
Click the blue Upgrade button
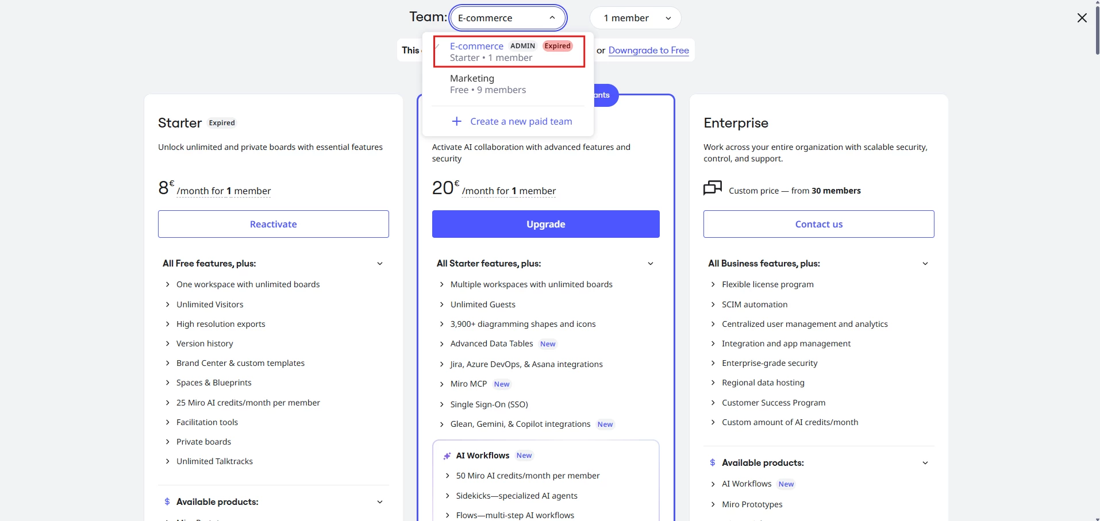[x=546, y=224]
